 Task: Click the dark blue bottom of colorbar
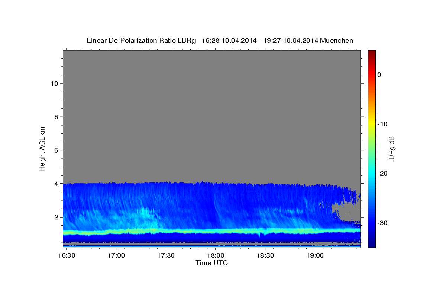[372, 243]
